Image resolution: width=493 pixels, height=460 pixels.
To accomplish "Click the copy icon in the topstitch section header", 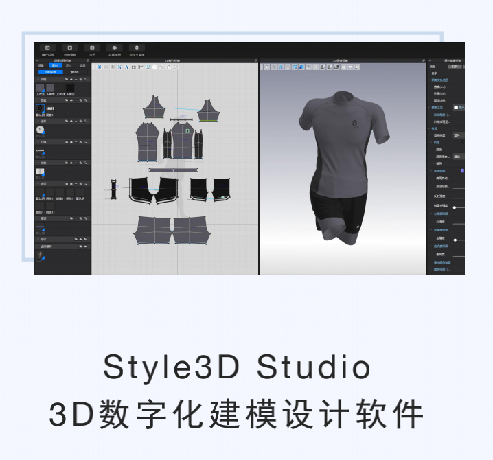I will [80, 183].
